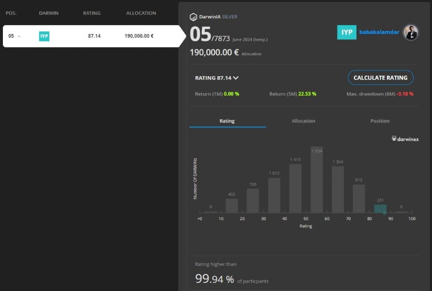
Task: Click the 402 histogram bar
Action: coord(231,206)
